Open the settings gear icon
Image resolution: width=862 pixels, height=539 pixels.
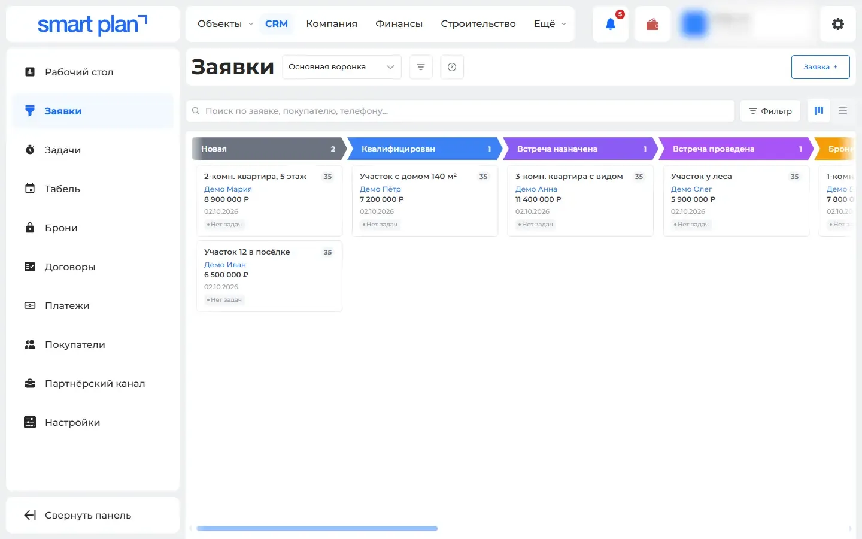(x=838, y=24)
